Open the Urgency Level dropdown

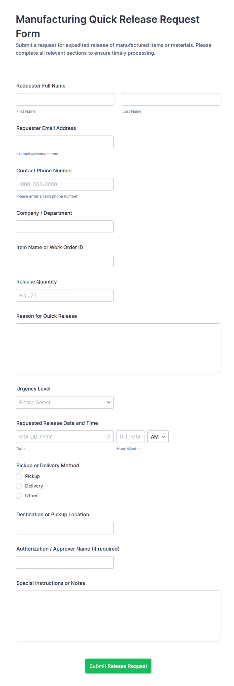(x=64, y=402)
